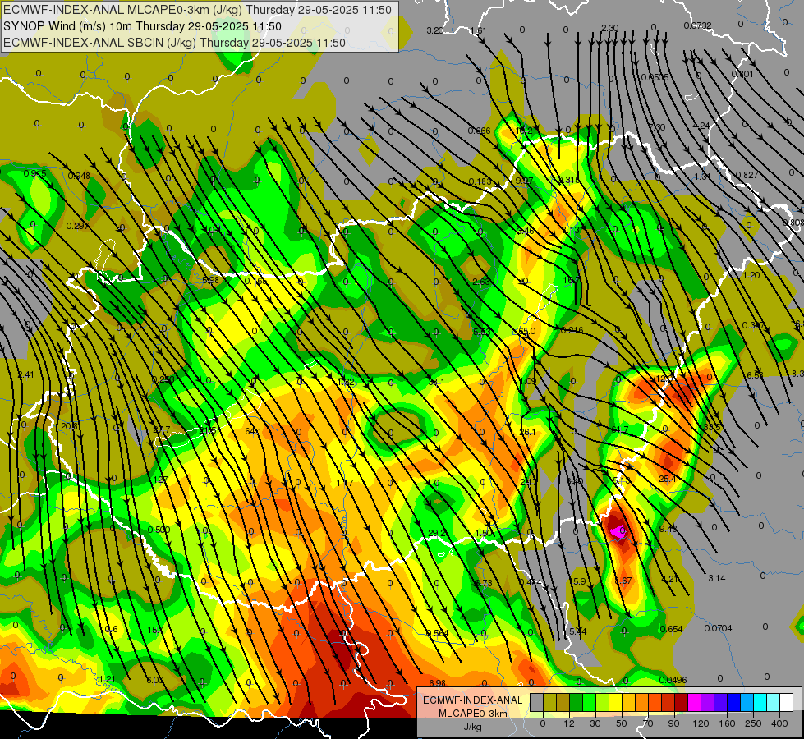
Task: Click the map value 0.297
Action: (x=77, y=226)
